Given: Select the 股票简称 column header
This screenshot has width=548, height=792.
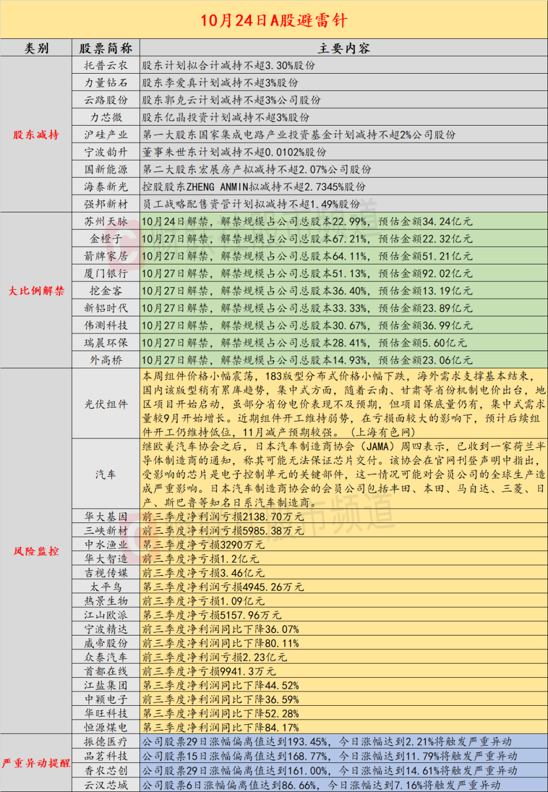Looking at the screenshot, I should tap(106, 48).
